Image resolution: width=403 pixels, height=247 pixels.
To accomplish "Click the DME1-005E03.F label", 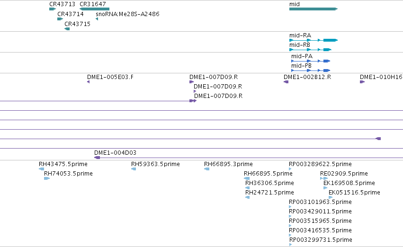I will tap(110, 77).
